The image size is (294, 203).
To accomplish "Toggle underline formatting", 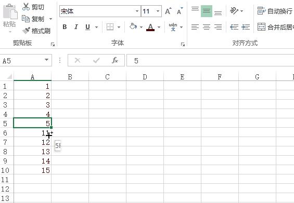I will coord(87,27).
